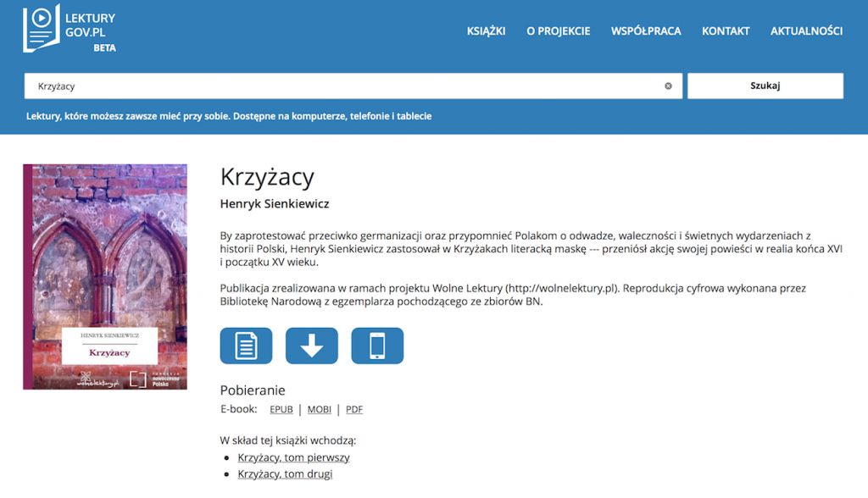868x498 pixels.
Task: Open the WSPÓŁPRACA page
Action: click(x=646, y=30)
